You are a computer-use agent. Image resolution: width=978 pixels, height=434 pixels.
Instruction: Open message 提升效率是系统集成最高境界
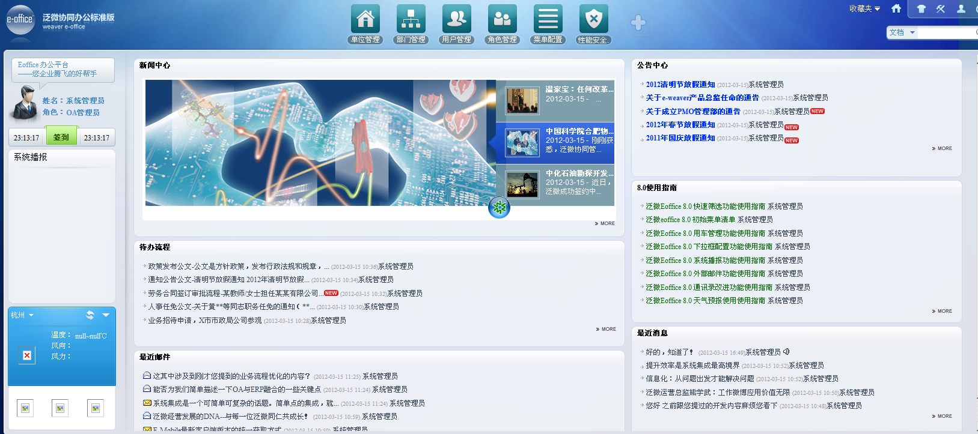(692, 366)
